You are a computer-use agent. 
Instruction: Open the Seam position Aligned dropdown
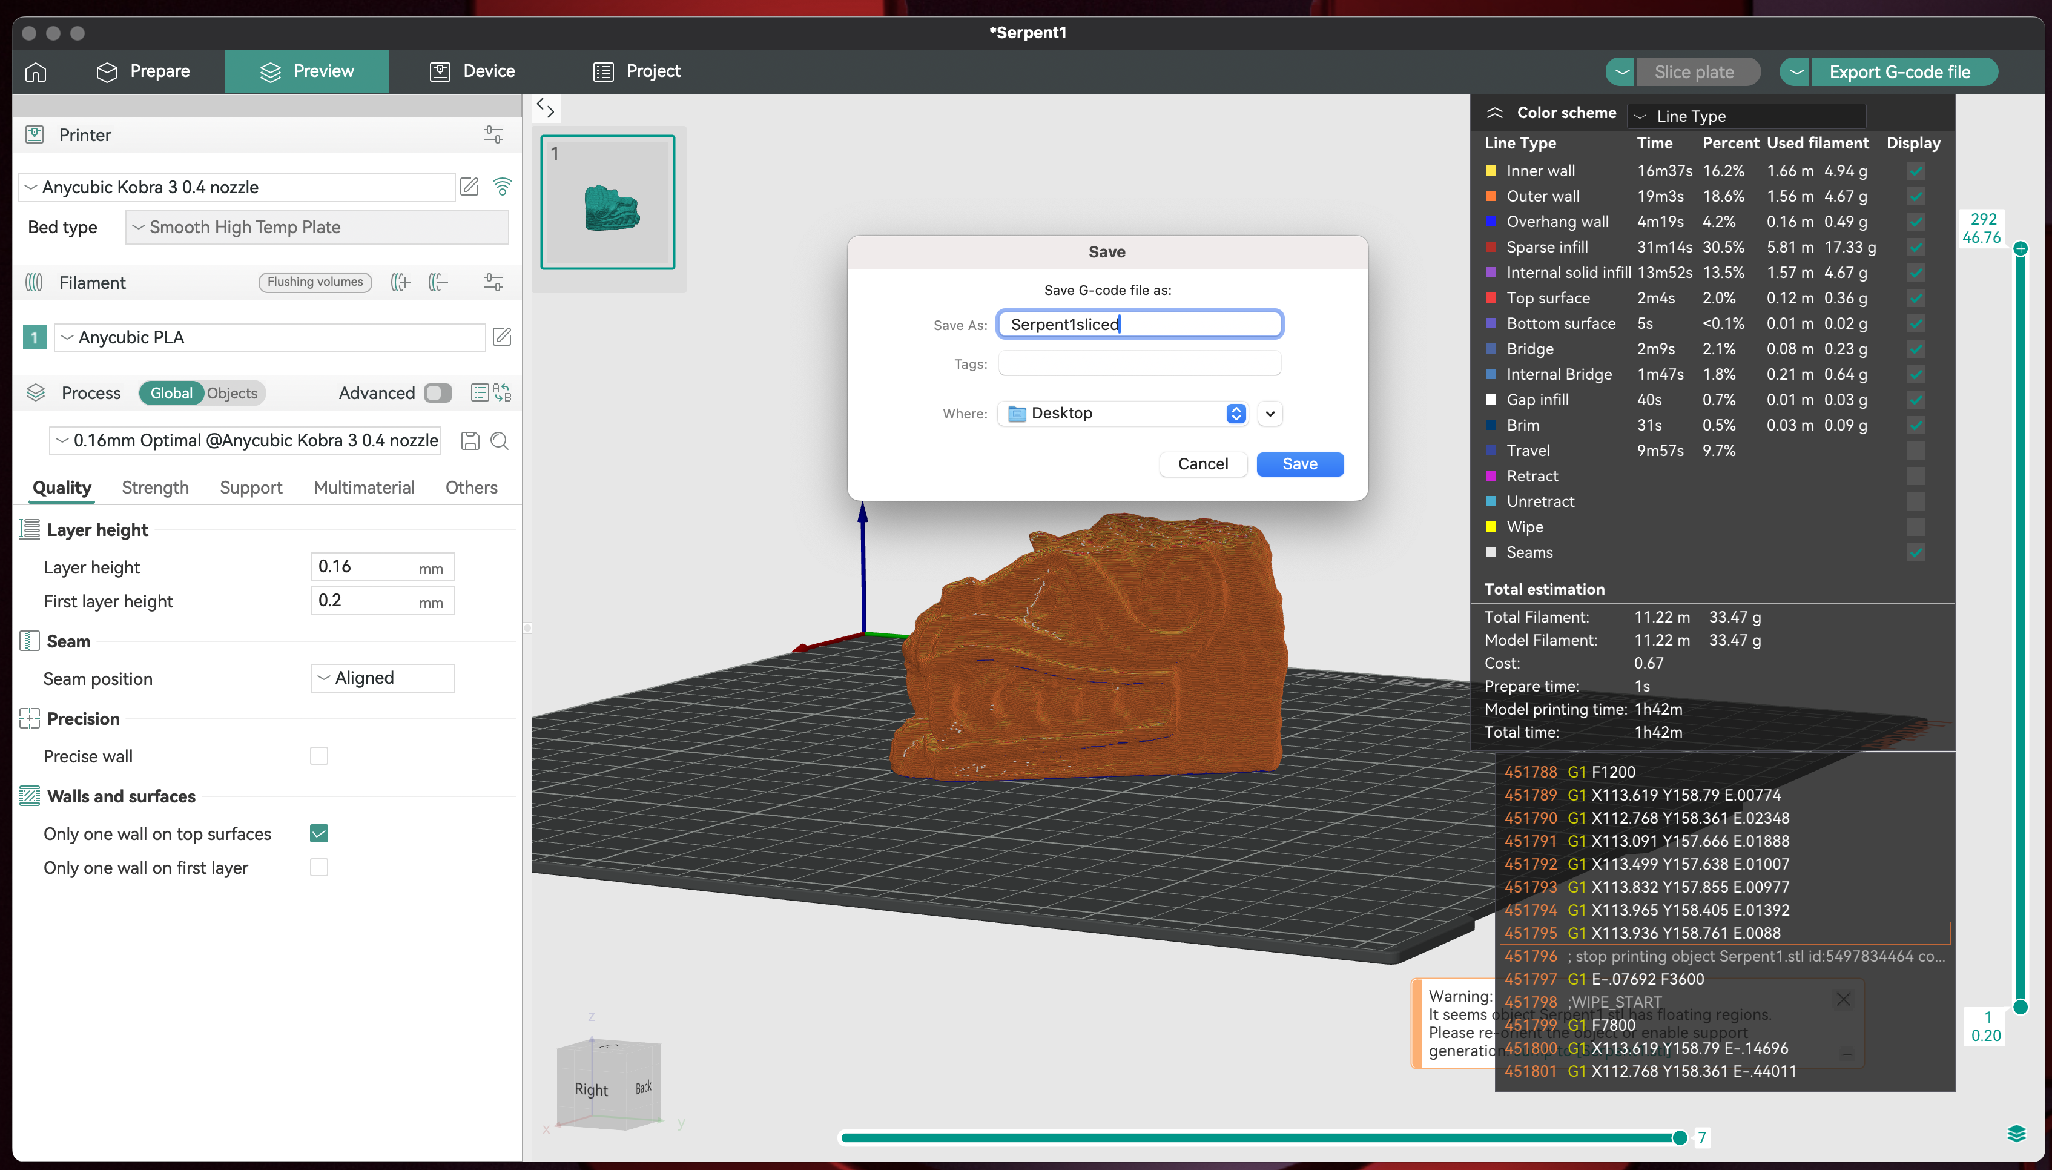(x=383, y=678)
